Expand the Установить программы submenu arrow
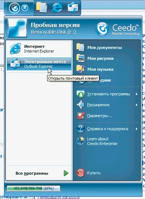Viewport: 145px width, 199px height. pyautogui.click(x=137, y=94)
